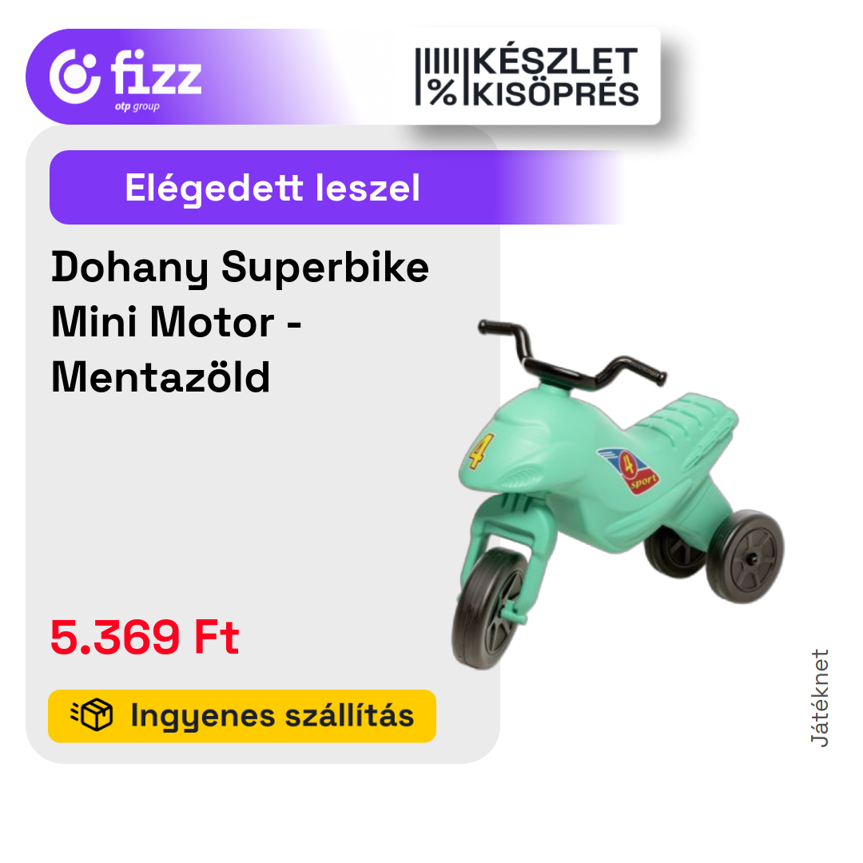863x863 pixels.
Task: Click the bike's black front wheel
Action: pos(489,608)
